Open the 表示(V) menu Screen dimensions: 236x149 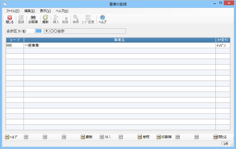pos(45,11)
